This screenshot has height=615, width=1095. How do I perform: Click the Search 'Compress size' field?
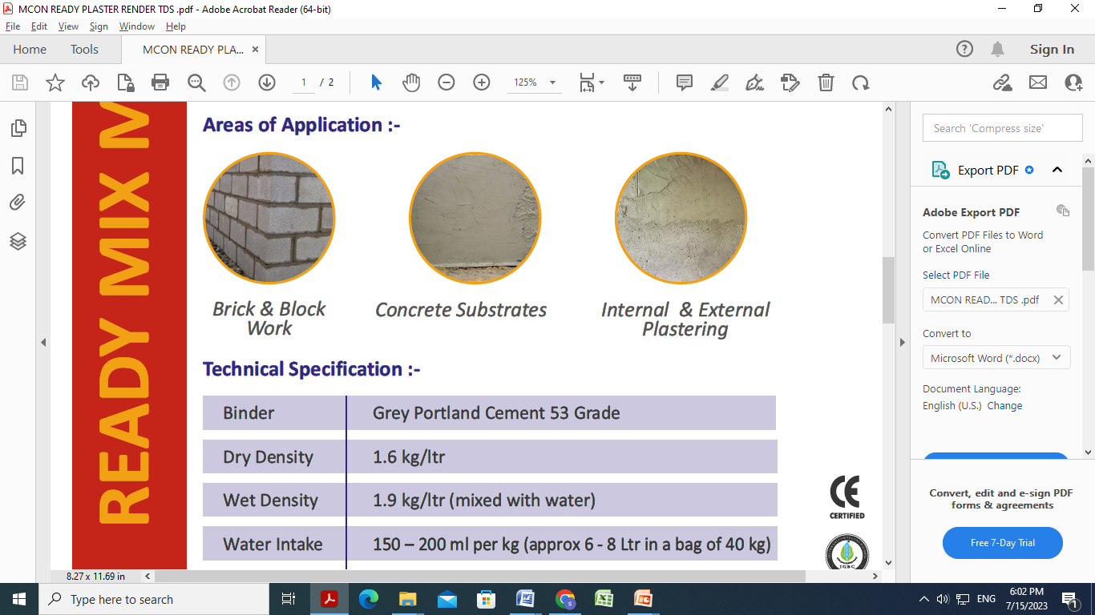coord(1002,128)
